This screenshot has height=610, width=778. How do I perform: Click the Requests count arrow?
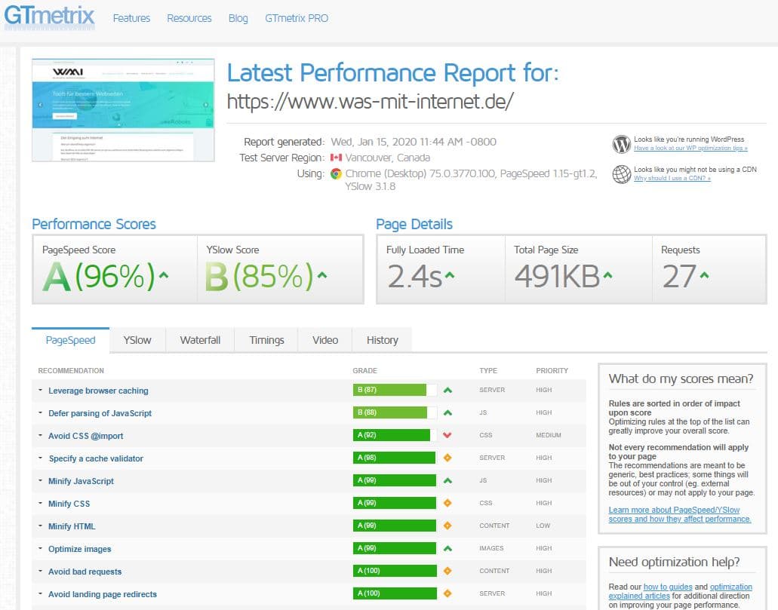coord(704,274)
